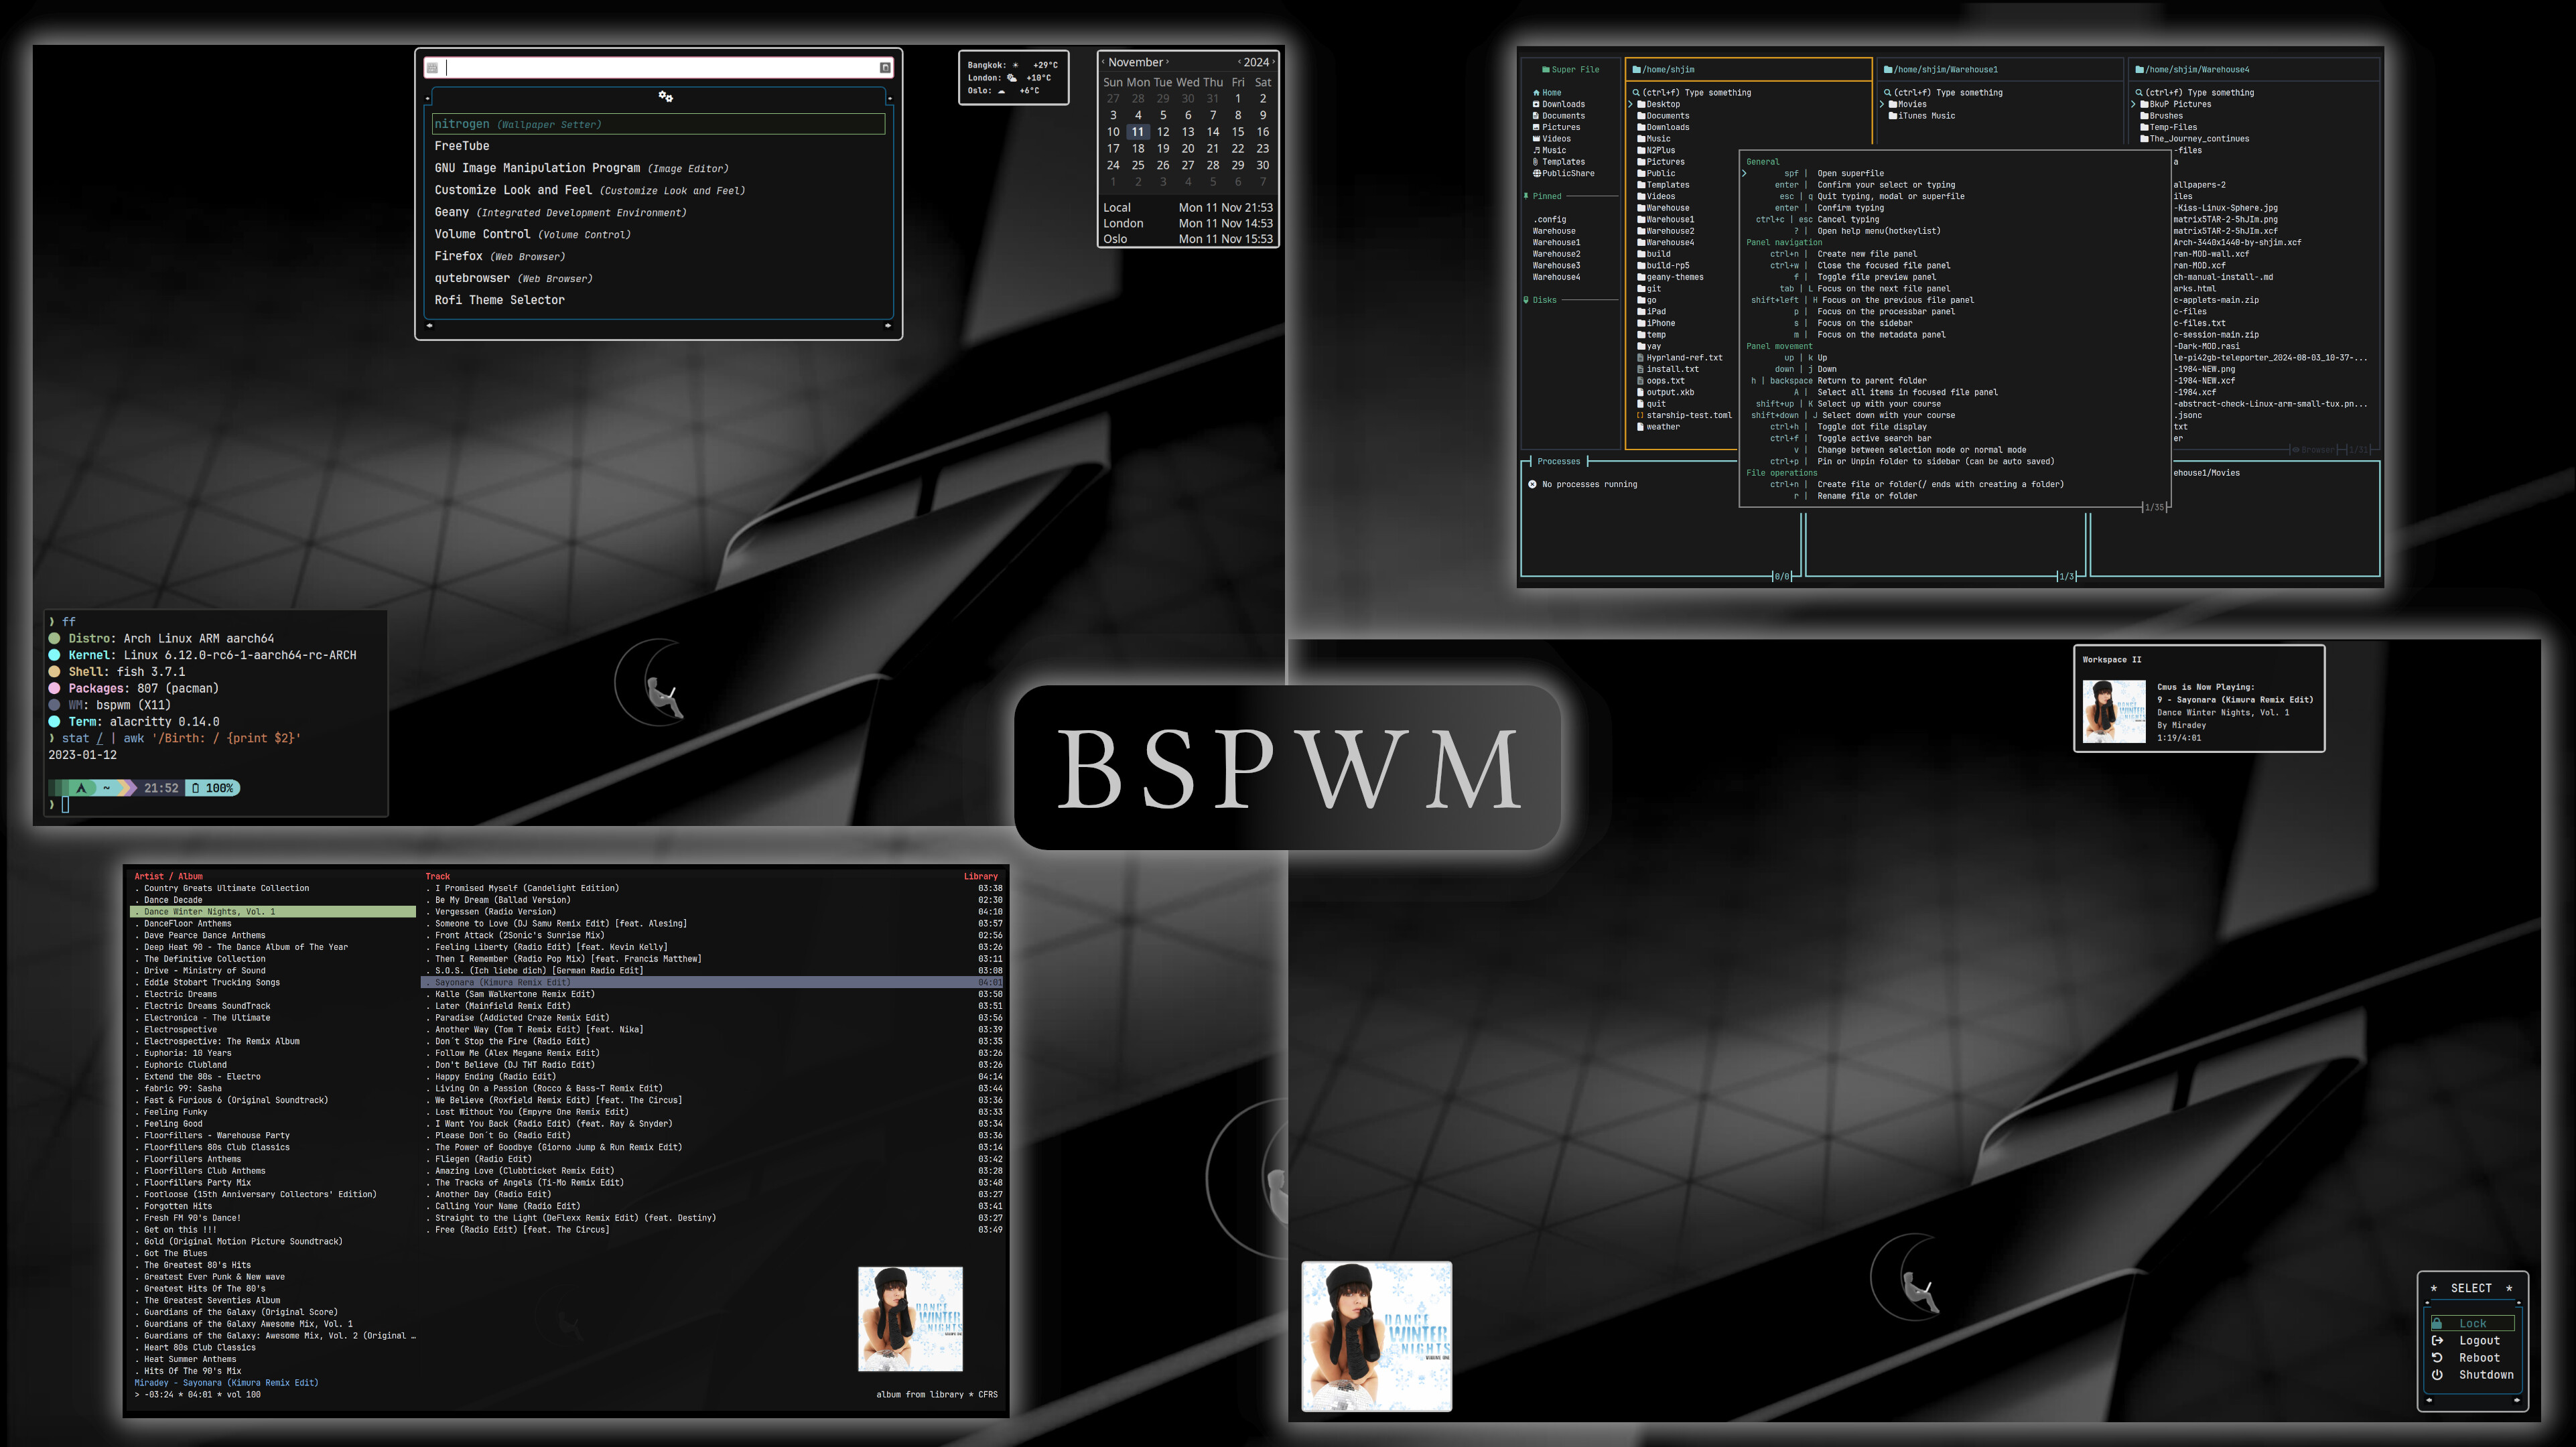Select 'Dance Winter Nights, Vol. 1' in cmus albums
2576x1447 pixels.
pyautogui.click(x=274, y=912)
